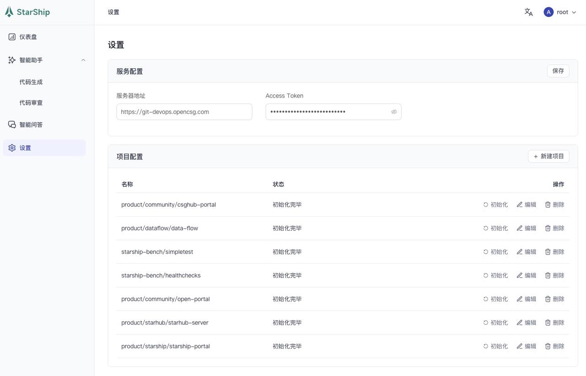Click the reinitialize icon for csghub-portal
The height and width of the screenshot is (376, 586).
[486, 205]
